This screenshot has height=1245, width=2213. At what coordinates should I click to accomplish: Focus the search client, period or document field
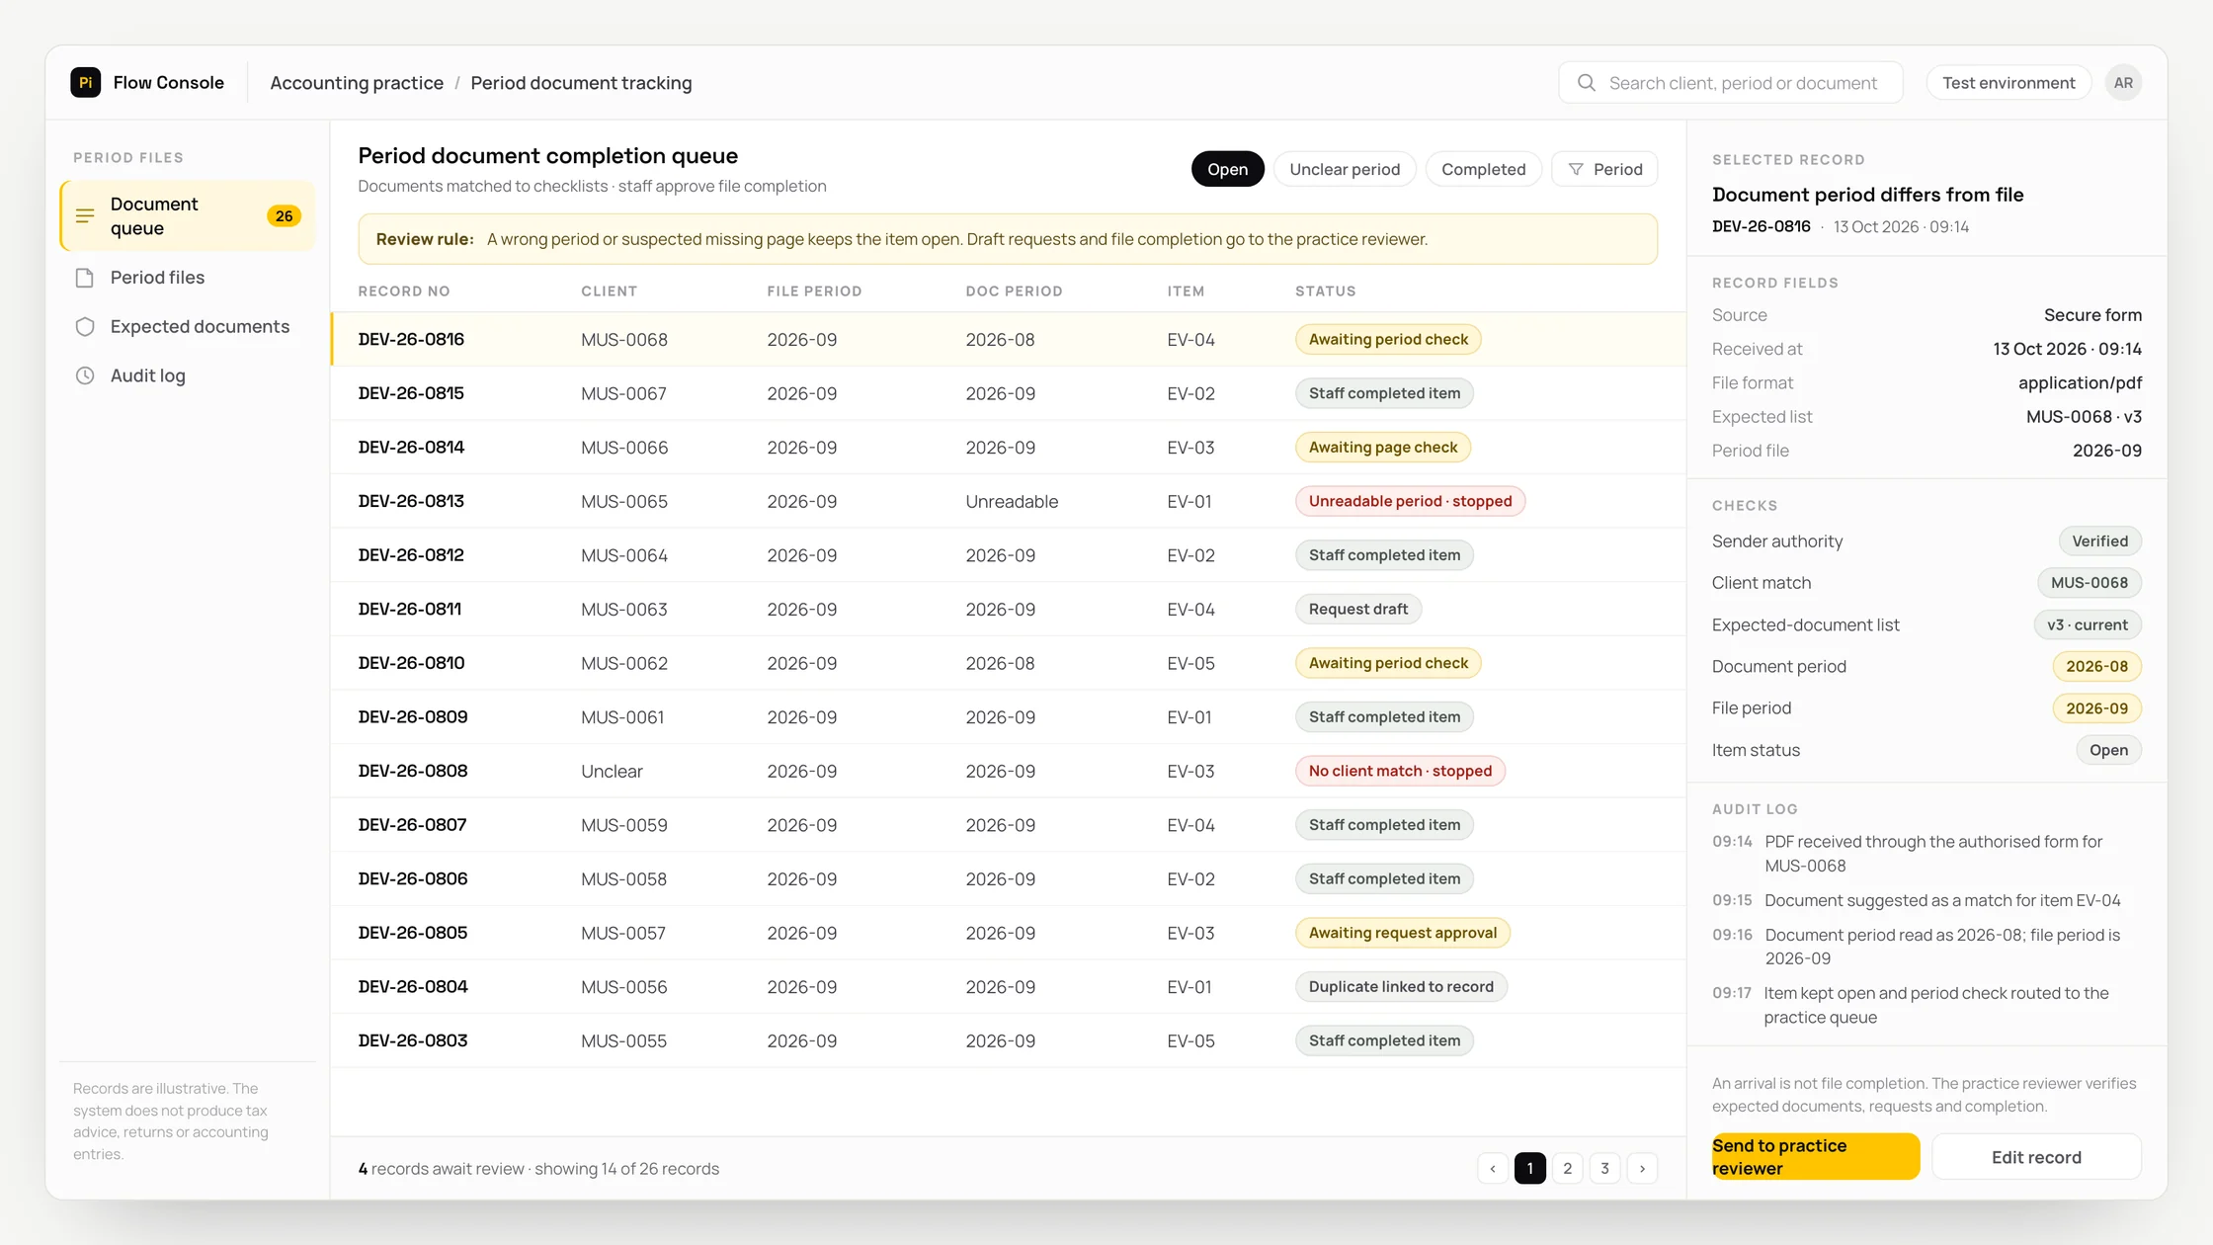(x=1730, y=83)
